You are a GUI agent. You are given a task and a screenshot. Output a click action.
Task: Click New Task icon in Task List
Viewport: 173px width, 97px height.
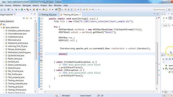[x=164, y=18]
